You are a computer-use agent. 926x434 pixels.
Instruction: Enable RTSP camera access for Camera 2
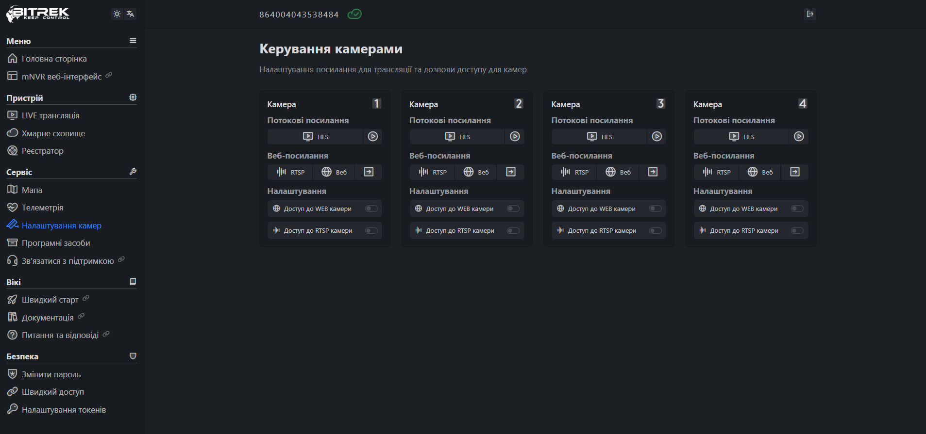[513, 231]
